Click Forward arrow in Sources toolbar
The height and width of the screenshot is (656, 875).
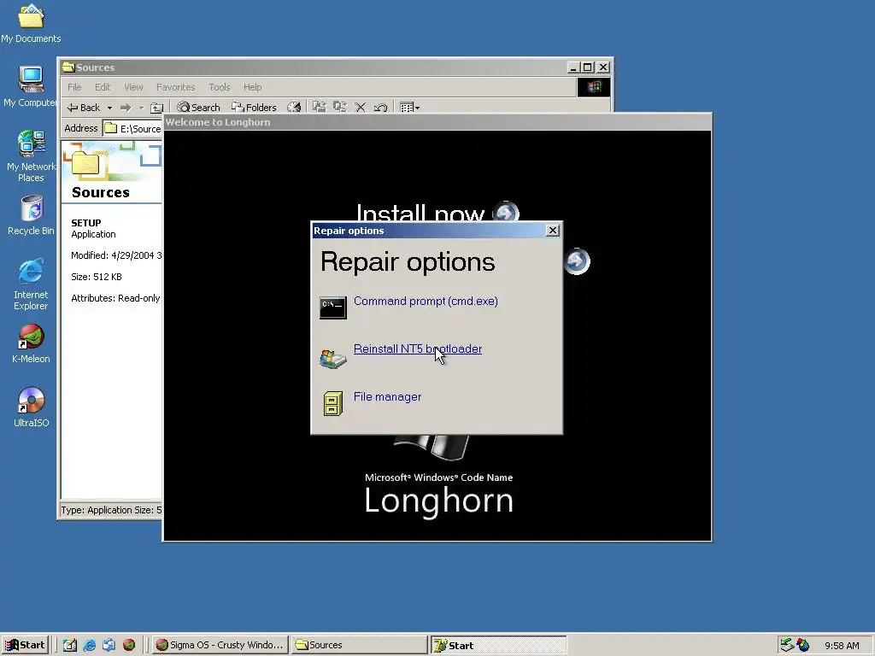click(126, 107)
